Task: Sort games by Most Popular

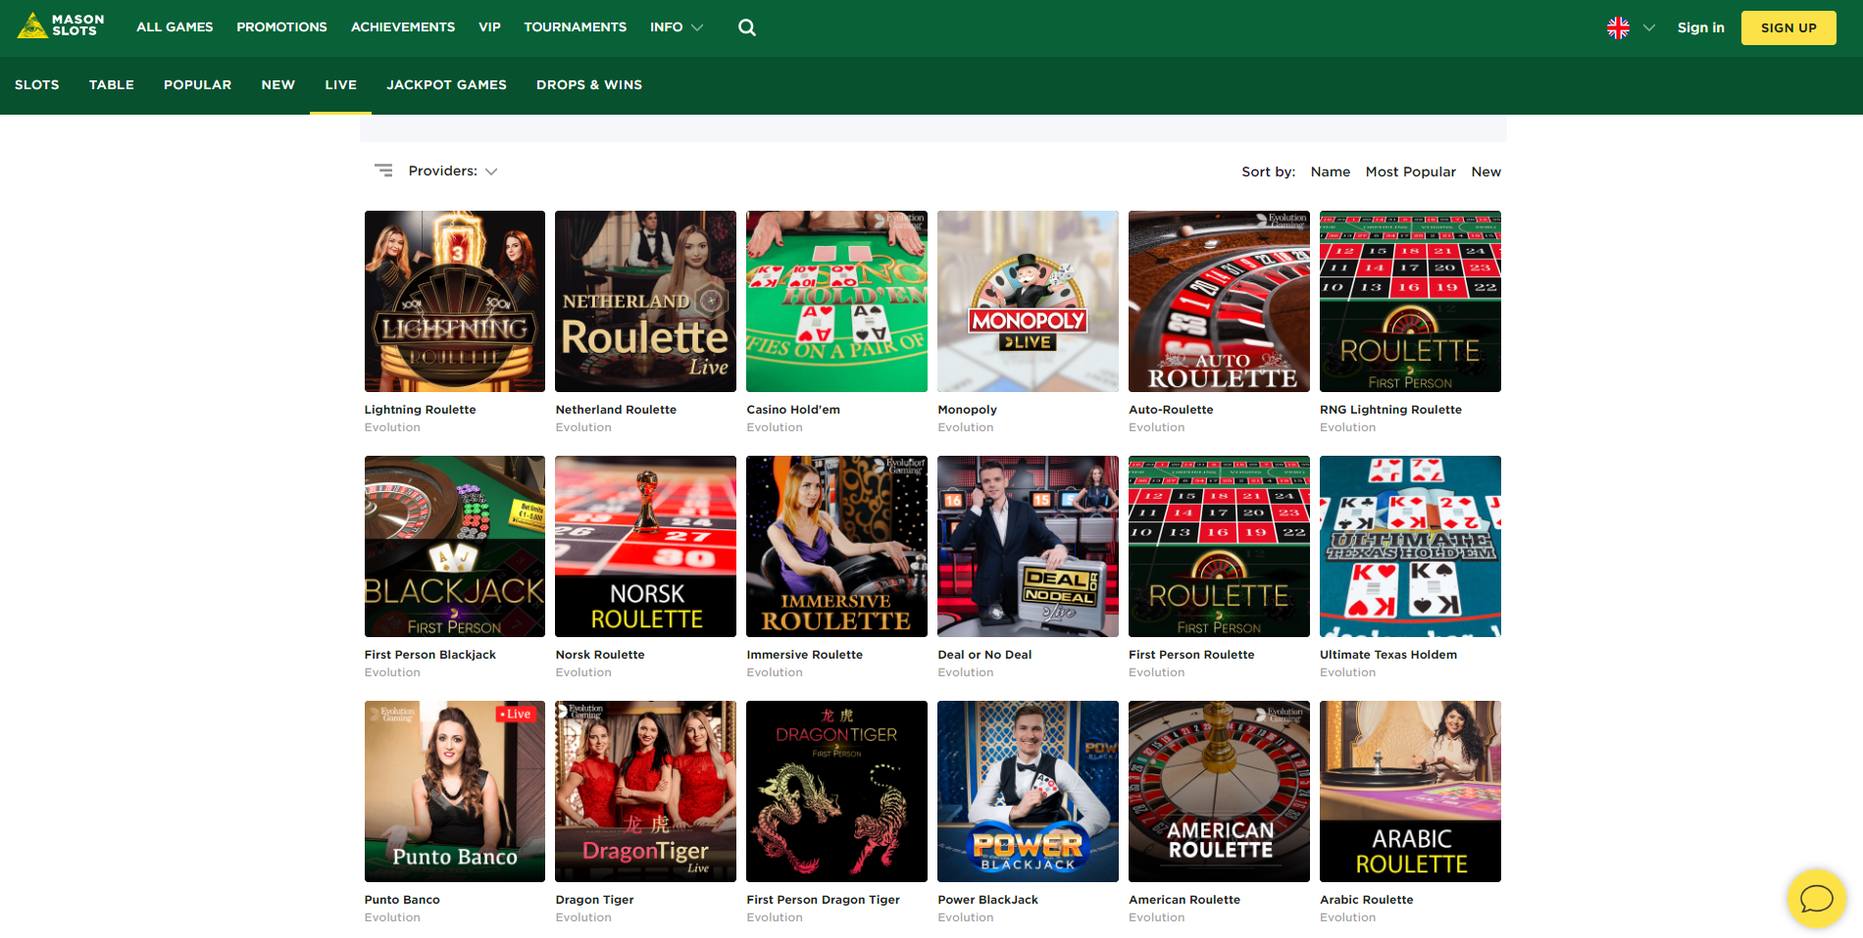Action: (1411, 172)
